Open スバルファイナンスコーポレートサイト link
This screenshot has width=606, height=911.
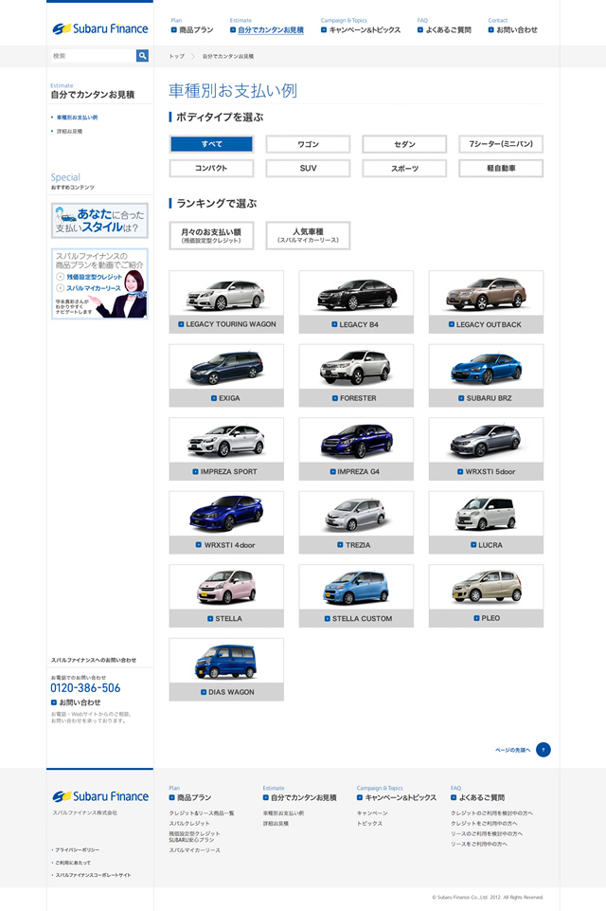[91, 875]
